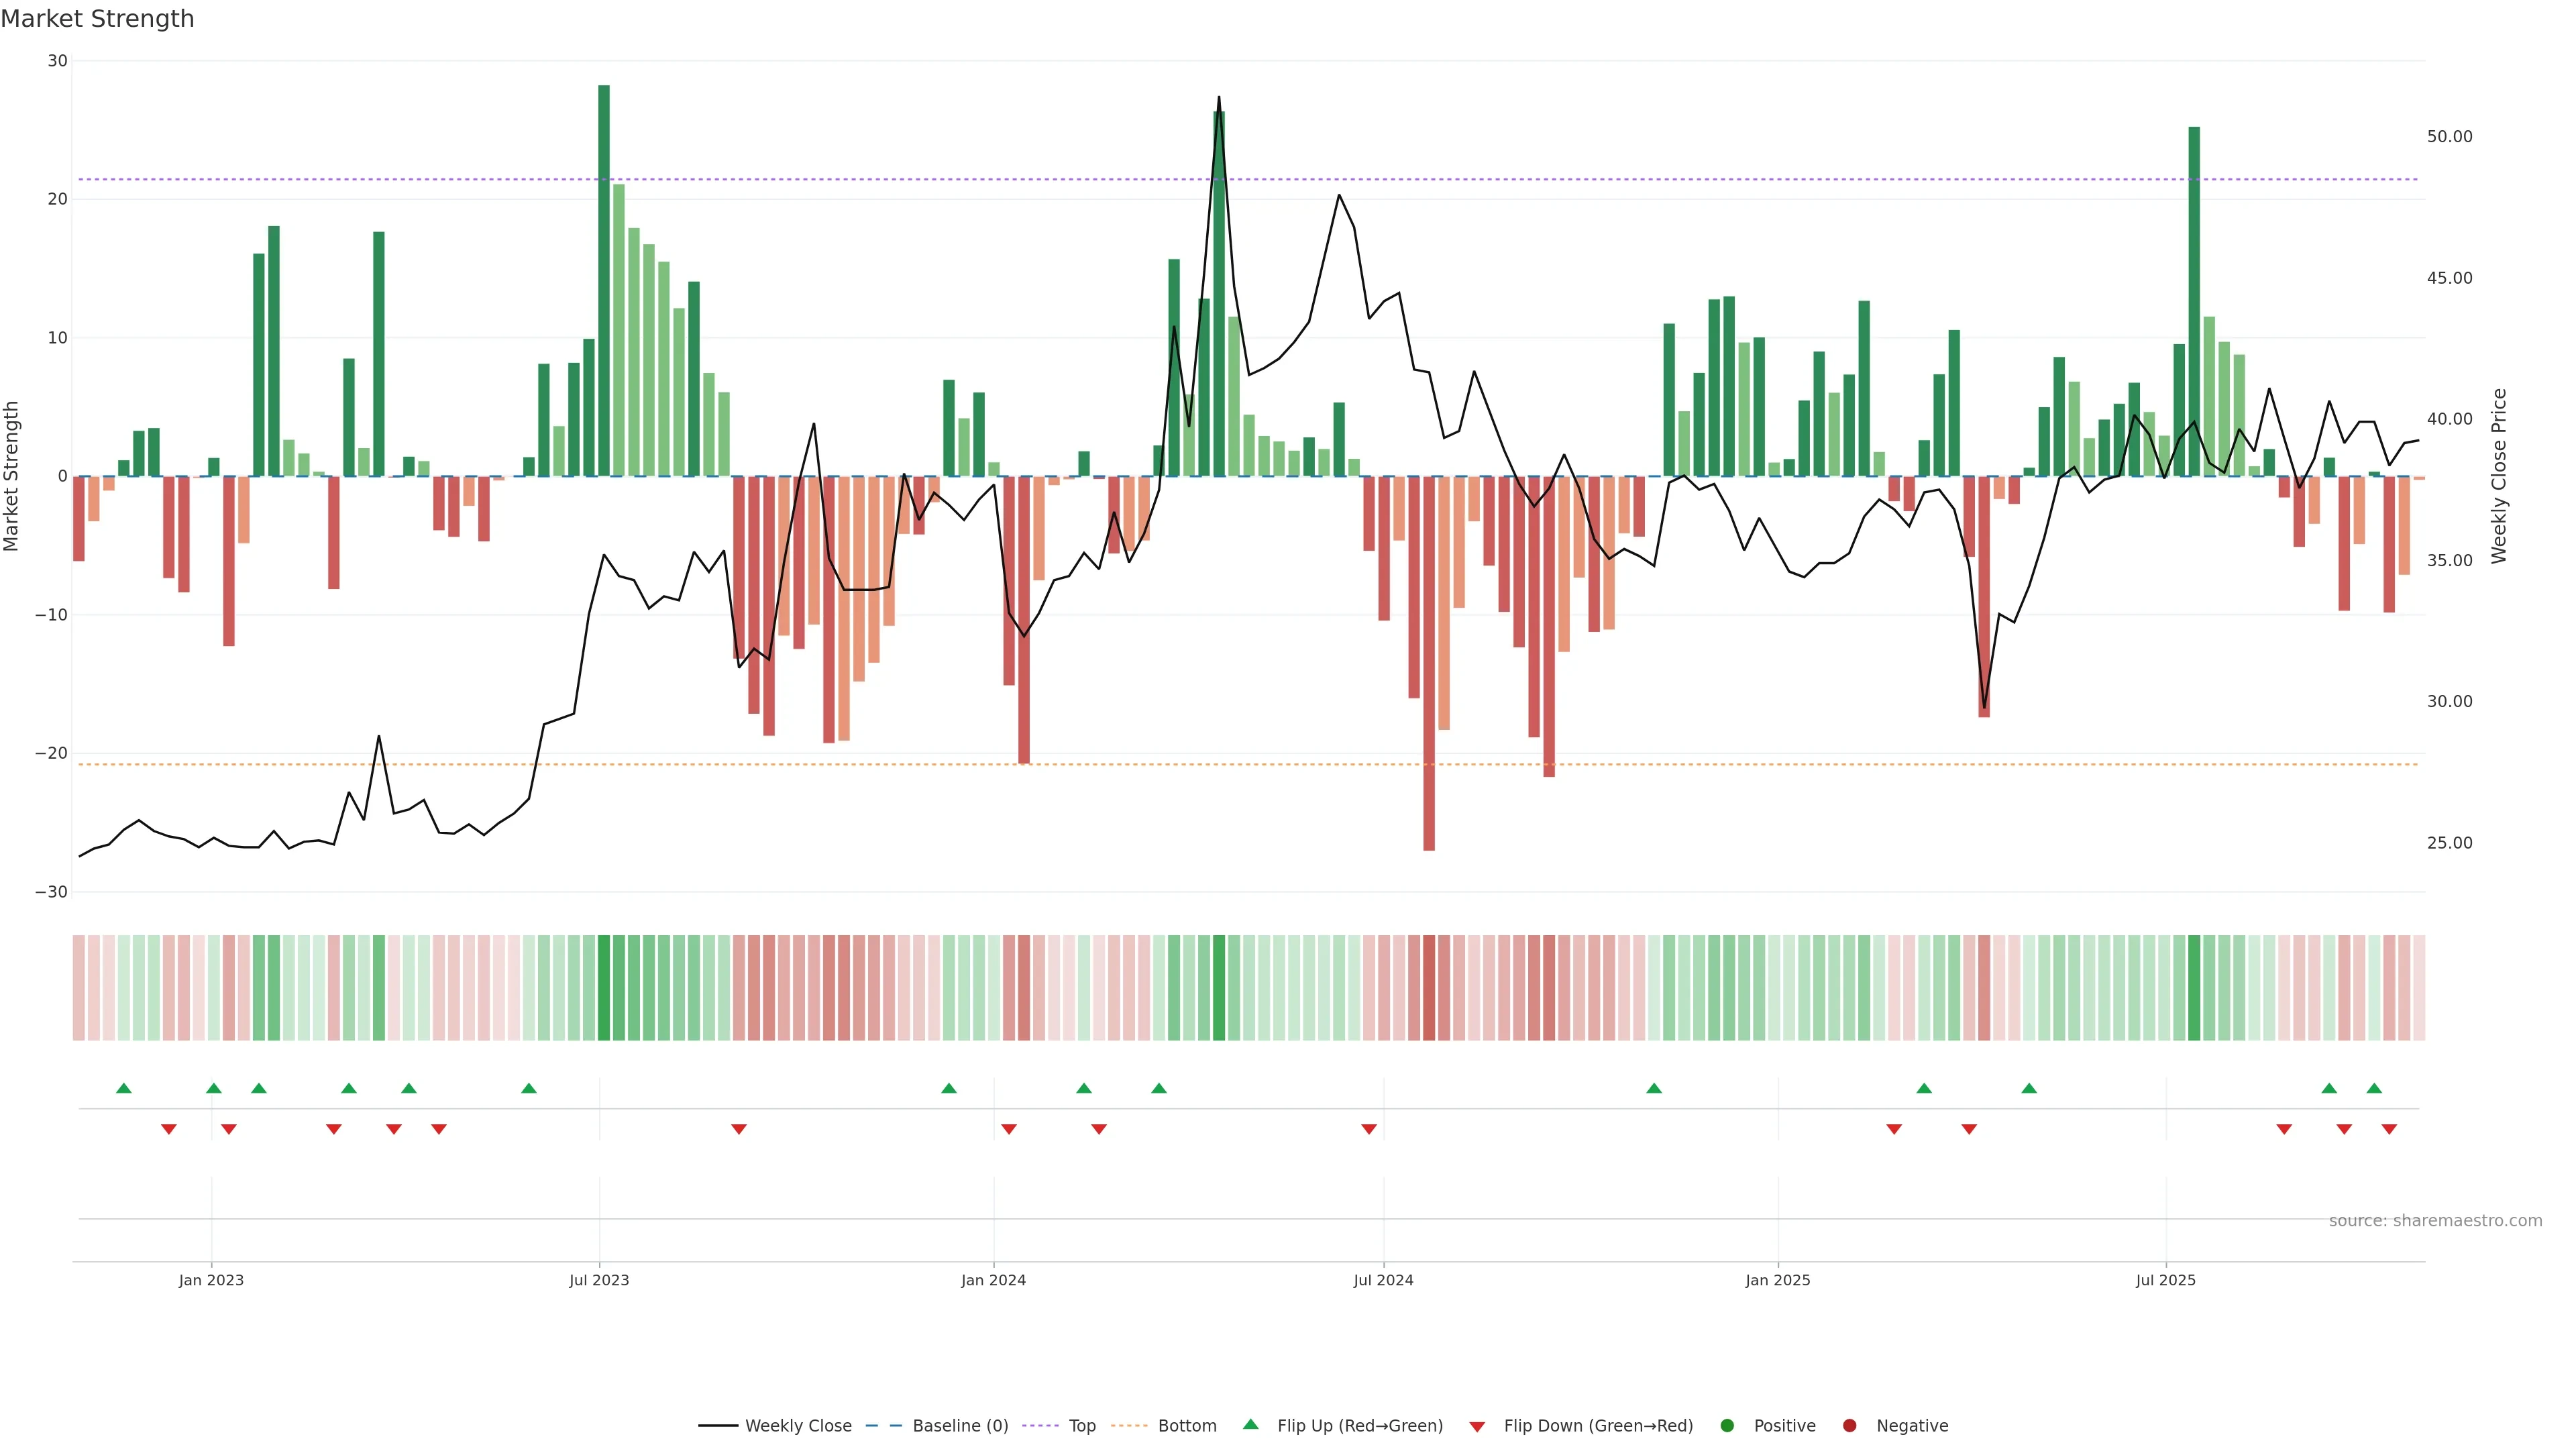2576x1449 pixels.
Task: Click the 50.00 price axis tick label
Action: tap(2449, 137)
